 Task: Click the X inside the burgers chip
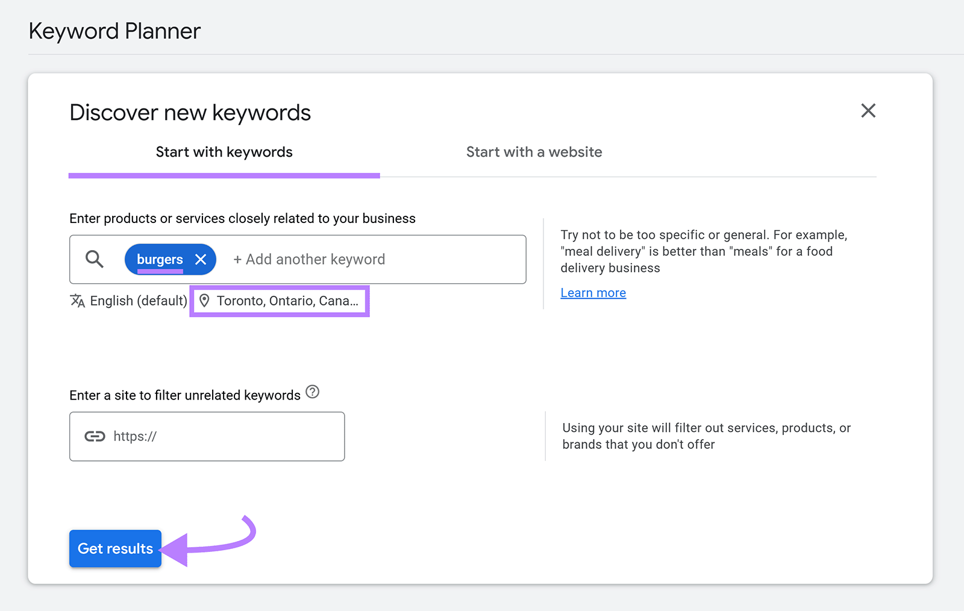201,259
